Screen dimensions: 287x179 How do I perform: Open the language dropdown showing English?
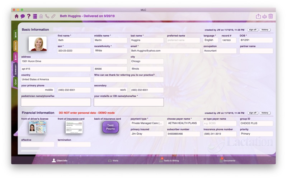[211, 40]
